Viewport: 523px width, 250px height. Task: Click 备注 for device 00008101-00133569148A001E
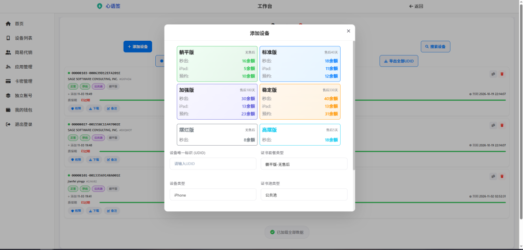click(112, 211)
